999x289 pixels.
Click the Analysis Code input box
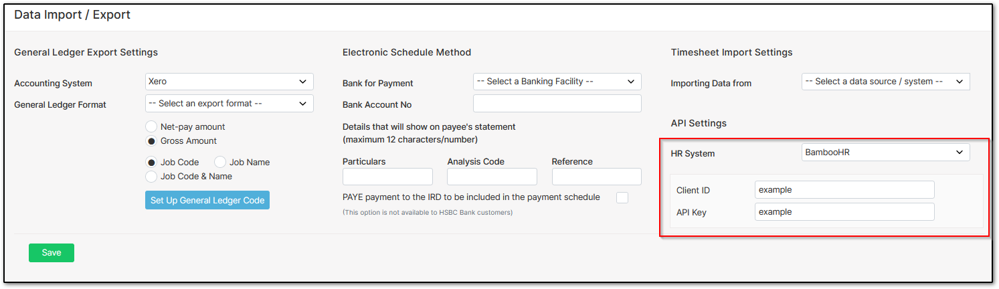[492, 177]
